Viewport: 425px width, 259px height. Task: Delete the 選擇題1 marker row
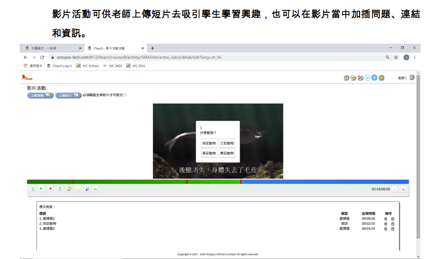pos(393,219)
